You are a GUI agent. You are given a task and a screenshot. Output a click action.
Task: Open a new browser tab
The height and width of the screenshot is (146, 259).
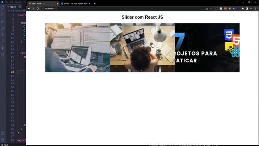click(x=95, y=4)
